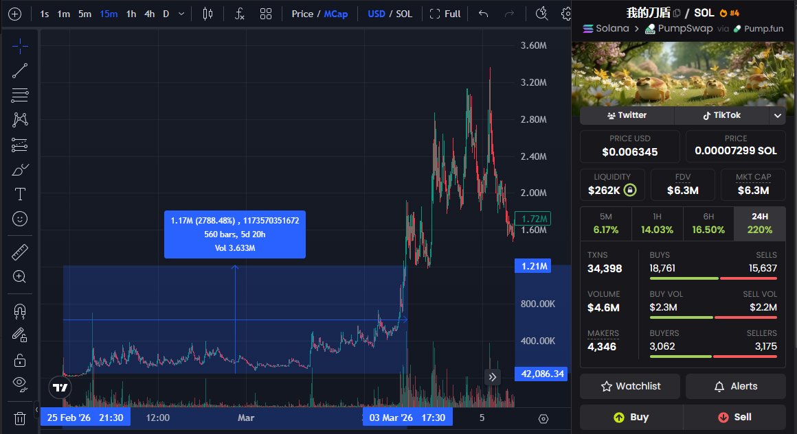Image resolution: width=797 pixels, height=434 pixels.
Task: Undo the last chart action
Action: click(484, 14)
